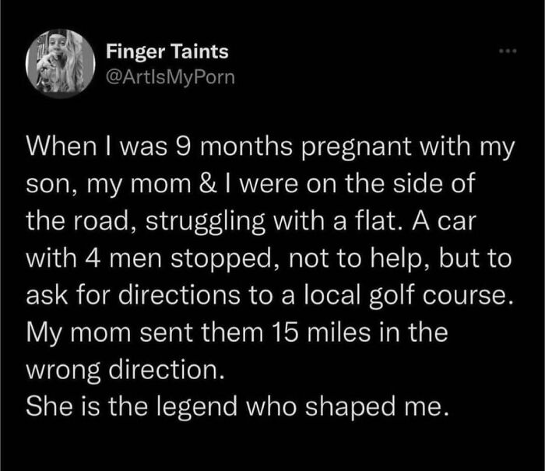Open the three-dot more options menu
545x471 pixels.
tap(508, 51)
